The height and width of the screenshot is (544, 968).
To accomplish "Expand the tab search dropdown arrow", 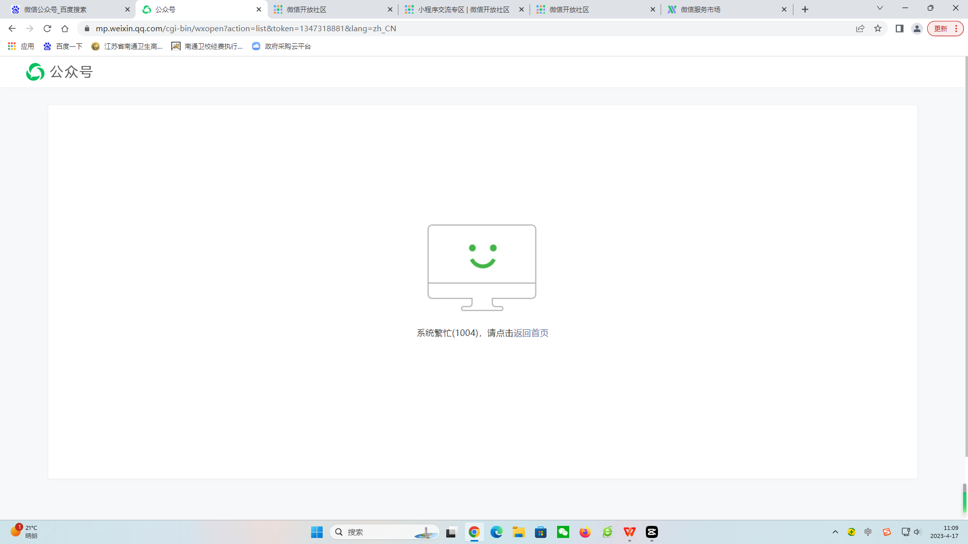I will [x=880, y=8].
